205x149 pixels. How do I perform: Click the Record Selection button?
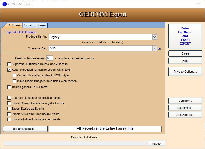[25, 129]
